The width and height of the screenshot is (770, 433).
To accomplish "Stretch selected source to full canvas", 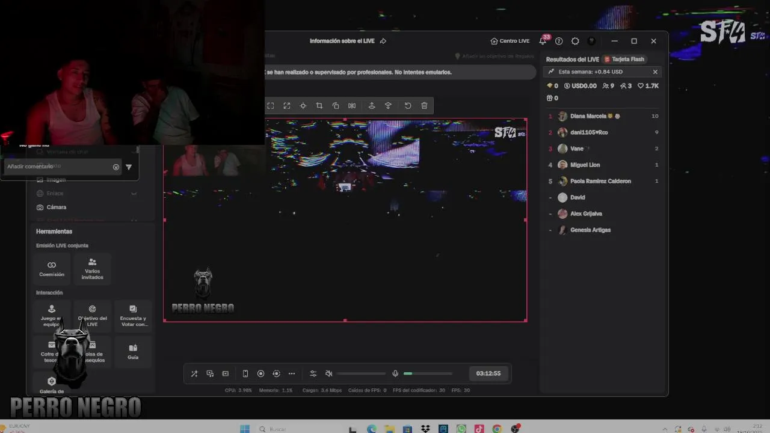I will pos(287,106).
